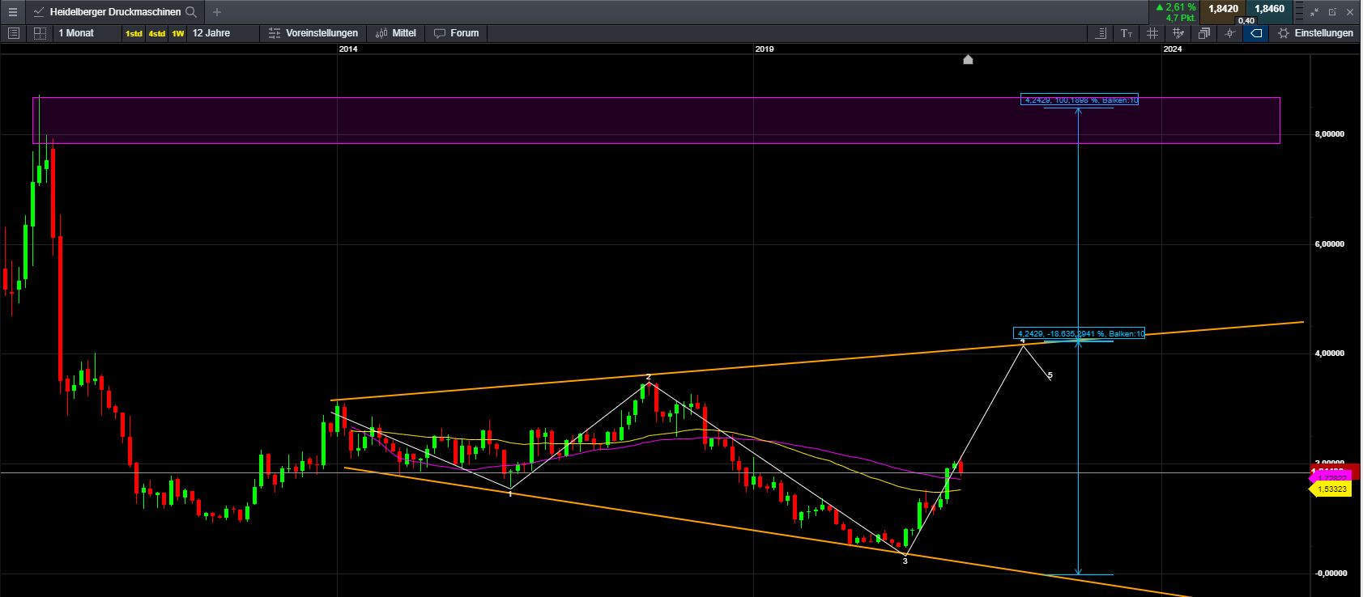Viewport: 1363px width, 597px height.
Task: Open the Forum chat
Action: pos(457,33)
